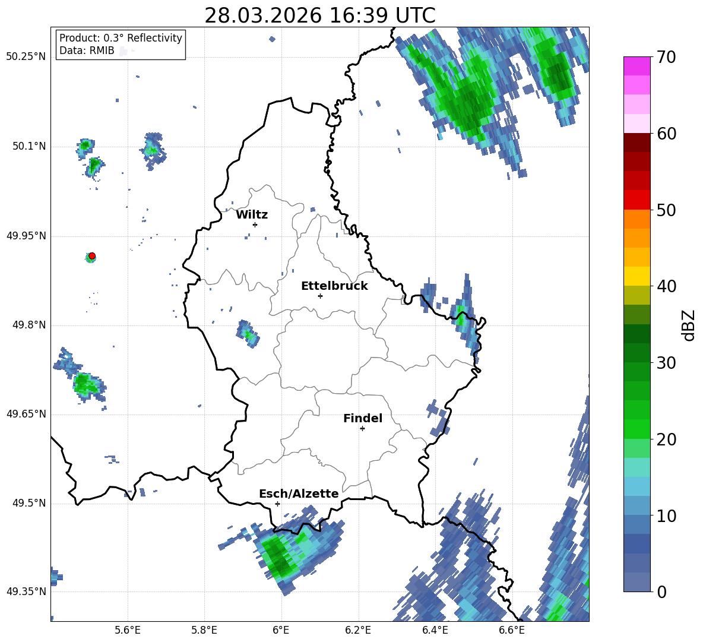Click the Esch/Alzette station cross marker
Screen dimensions: 703x642
(x=277, y=504)
